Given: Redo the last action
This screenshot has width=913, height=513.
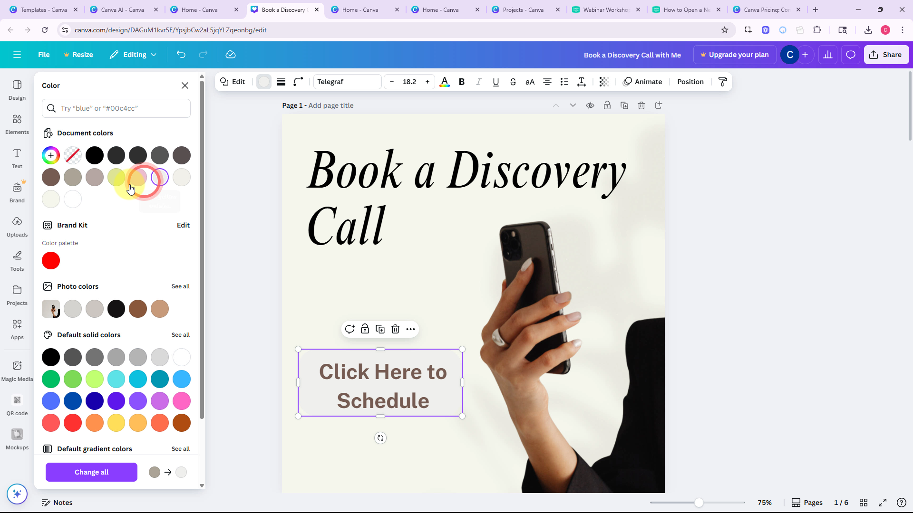Looking at the screenshot, I should 203,55.
